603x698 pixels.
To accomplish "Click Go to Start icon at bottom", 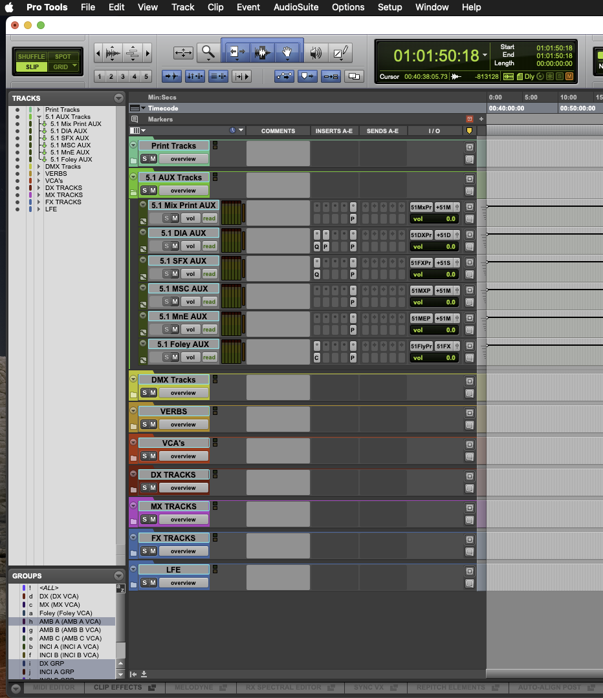I will (133, 674).
